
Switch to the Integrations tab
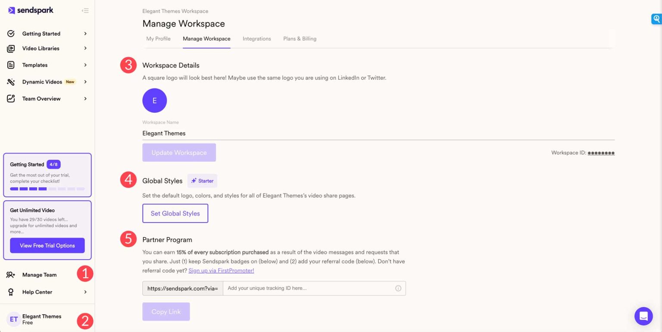[256, 38]
